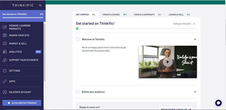Click the Ready to move on? text
This screenshot has width=226, height=110.
89,107
